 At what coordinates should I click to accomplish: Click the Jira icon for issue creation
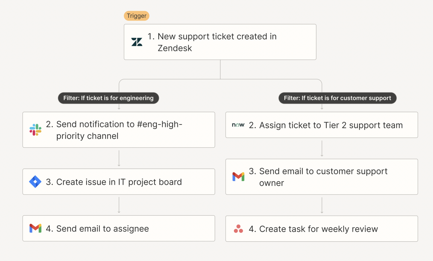pos(35,182)
